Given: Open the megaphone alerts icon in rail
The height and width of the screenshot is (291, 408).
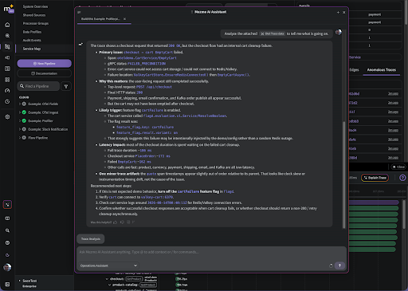Looking at the screenshot, I should point(7,57).
